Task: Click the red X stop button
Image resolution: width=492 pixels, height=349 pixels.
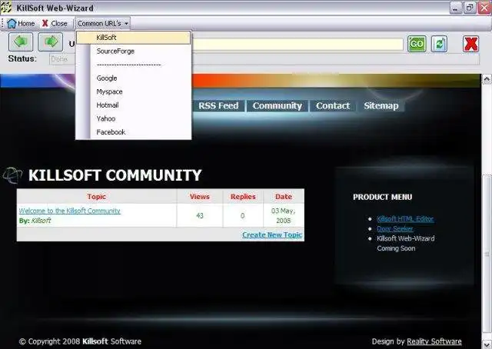Action: [470, 44]
